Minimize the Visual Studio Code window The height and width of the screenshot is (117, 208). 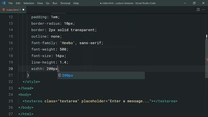coord(185,3)
